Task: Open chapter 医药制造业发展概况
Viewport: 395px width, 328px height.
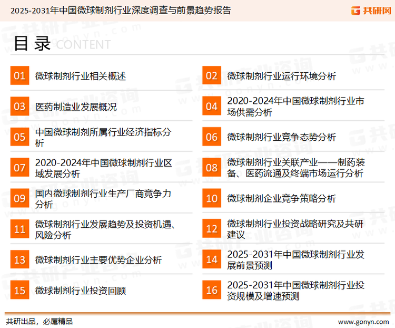Action: 76,107
